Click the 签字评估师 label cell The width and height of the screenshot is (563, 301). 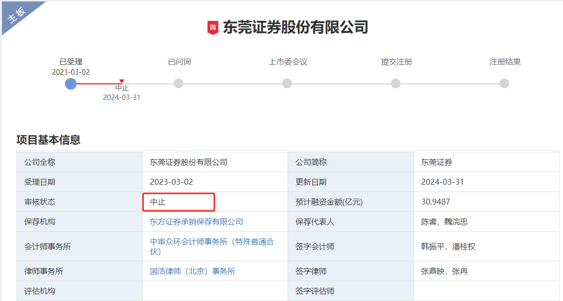click(351, 291)
